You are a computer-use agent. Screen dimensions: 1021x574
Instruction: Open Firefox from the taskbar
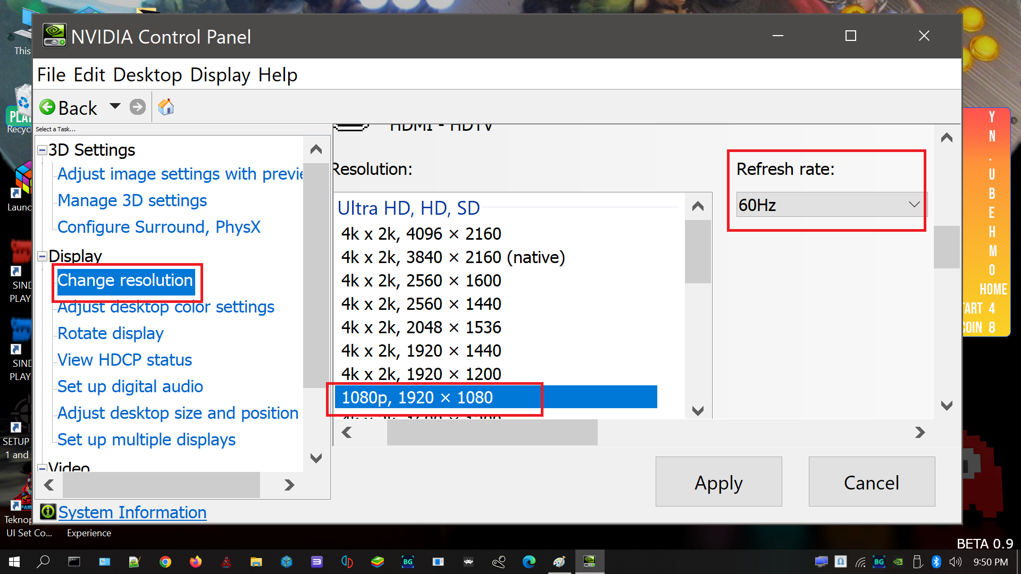coord(196,562)
